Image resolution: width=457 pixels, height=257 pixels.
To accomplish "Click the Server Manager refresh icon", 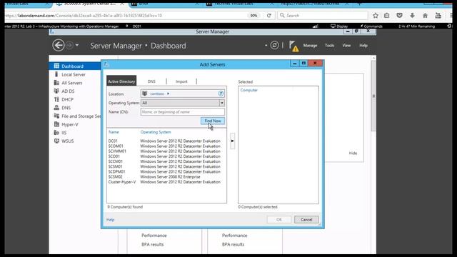I will tap(274, 45).
